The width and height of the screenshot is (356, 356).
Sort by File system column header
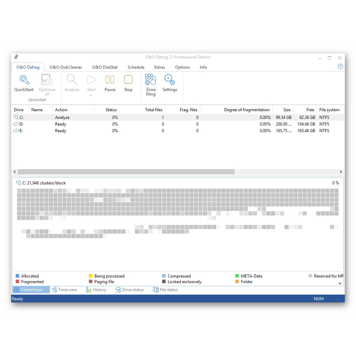[330, 110]
